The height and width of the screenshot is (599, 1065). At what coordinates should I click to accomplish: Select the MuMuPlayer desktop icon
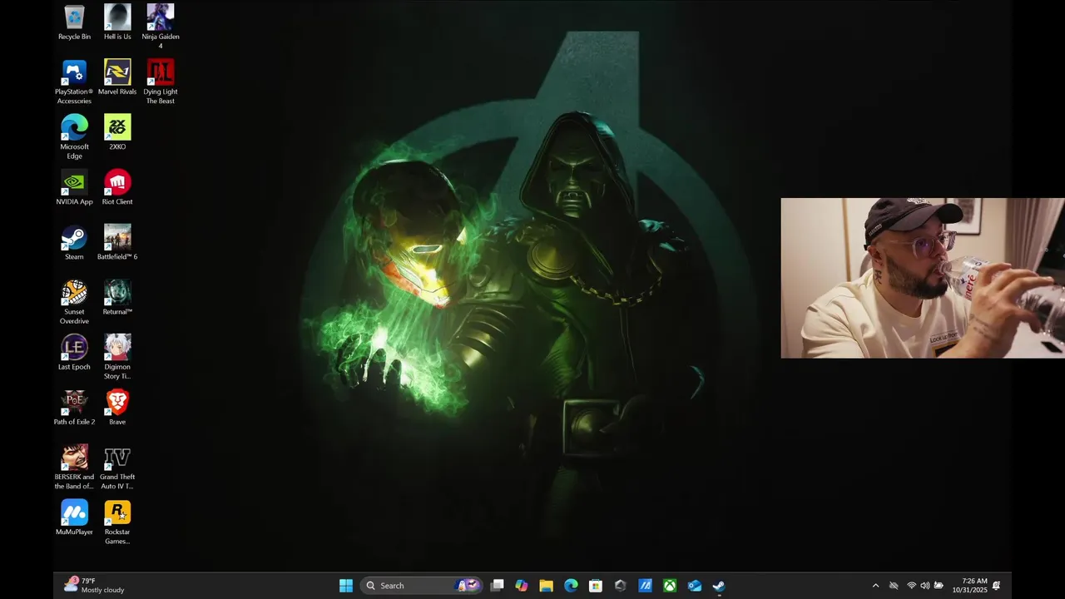(x=74, y=517)
